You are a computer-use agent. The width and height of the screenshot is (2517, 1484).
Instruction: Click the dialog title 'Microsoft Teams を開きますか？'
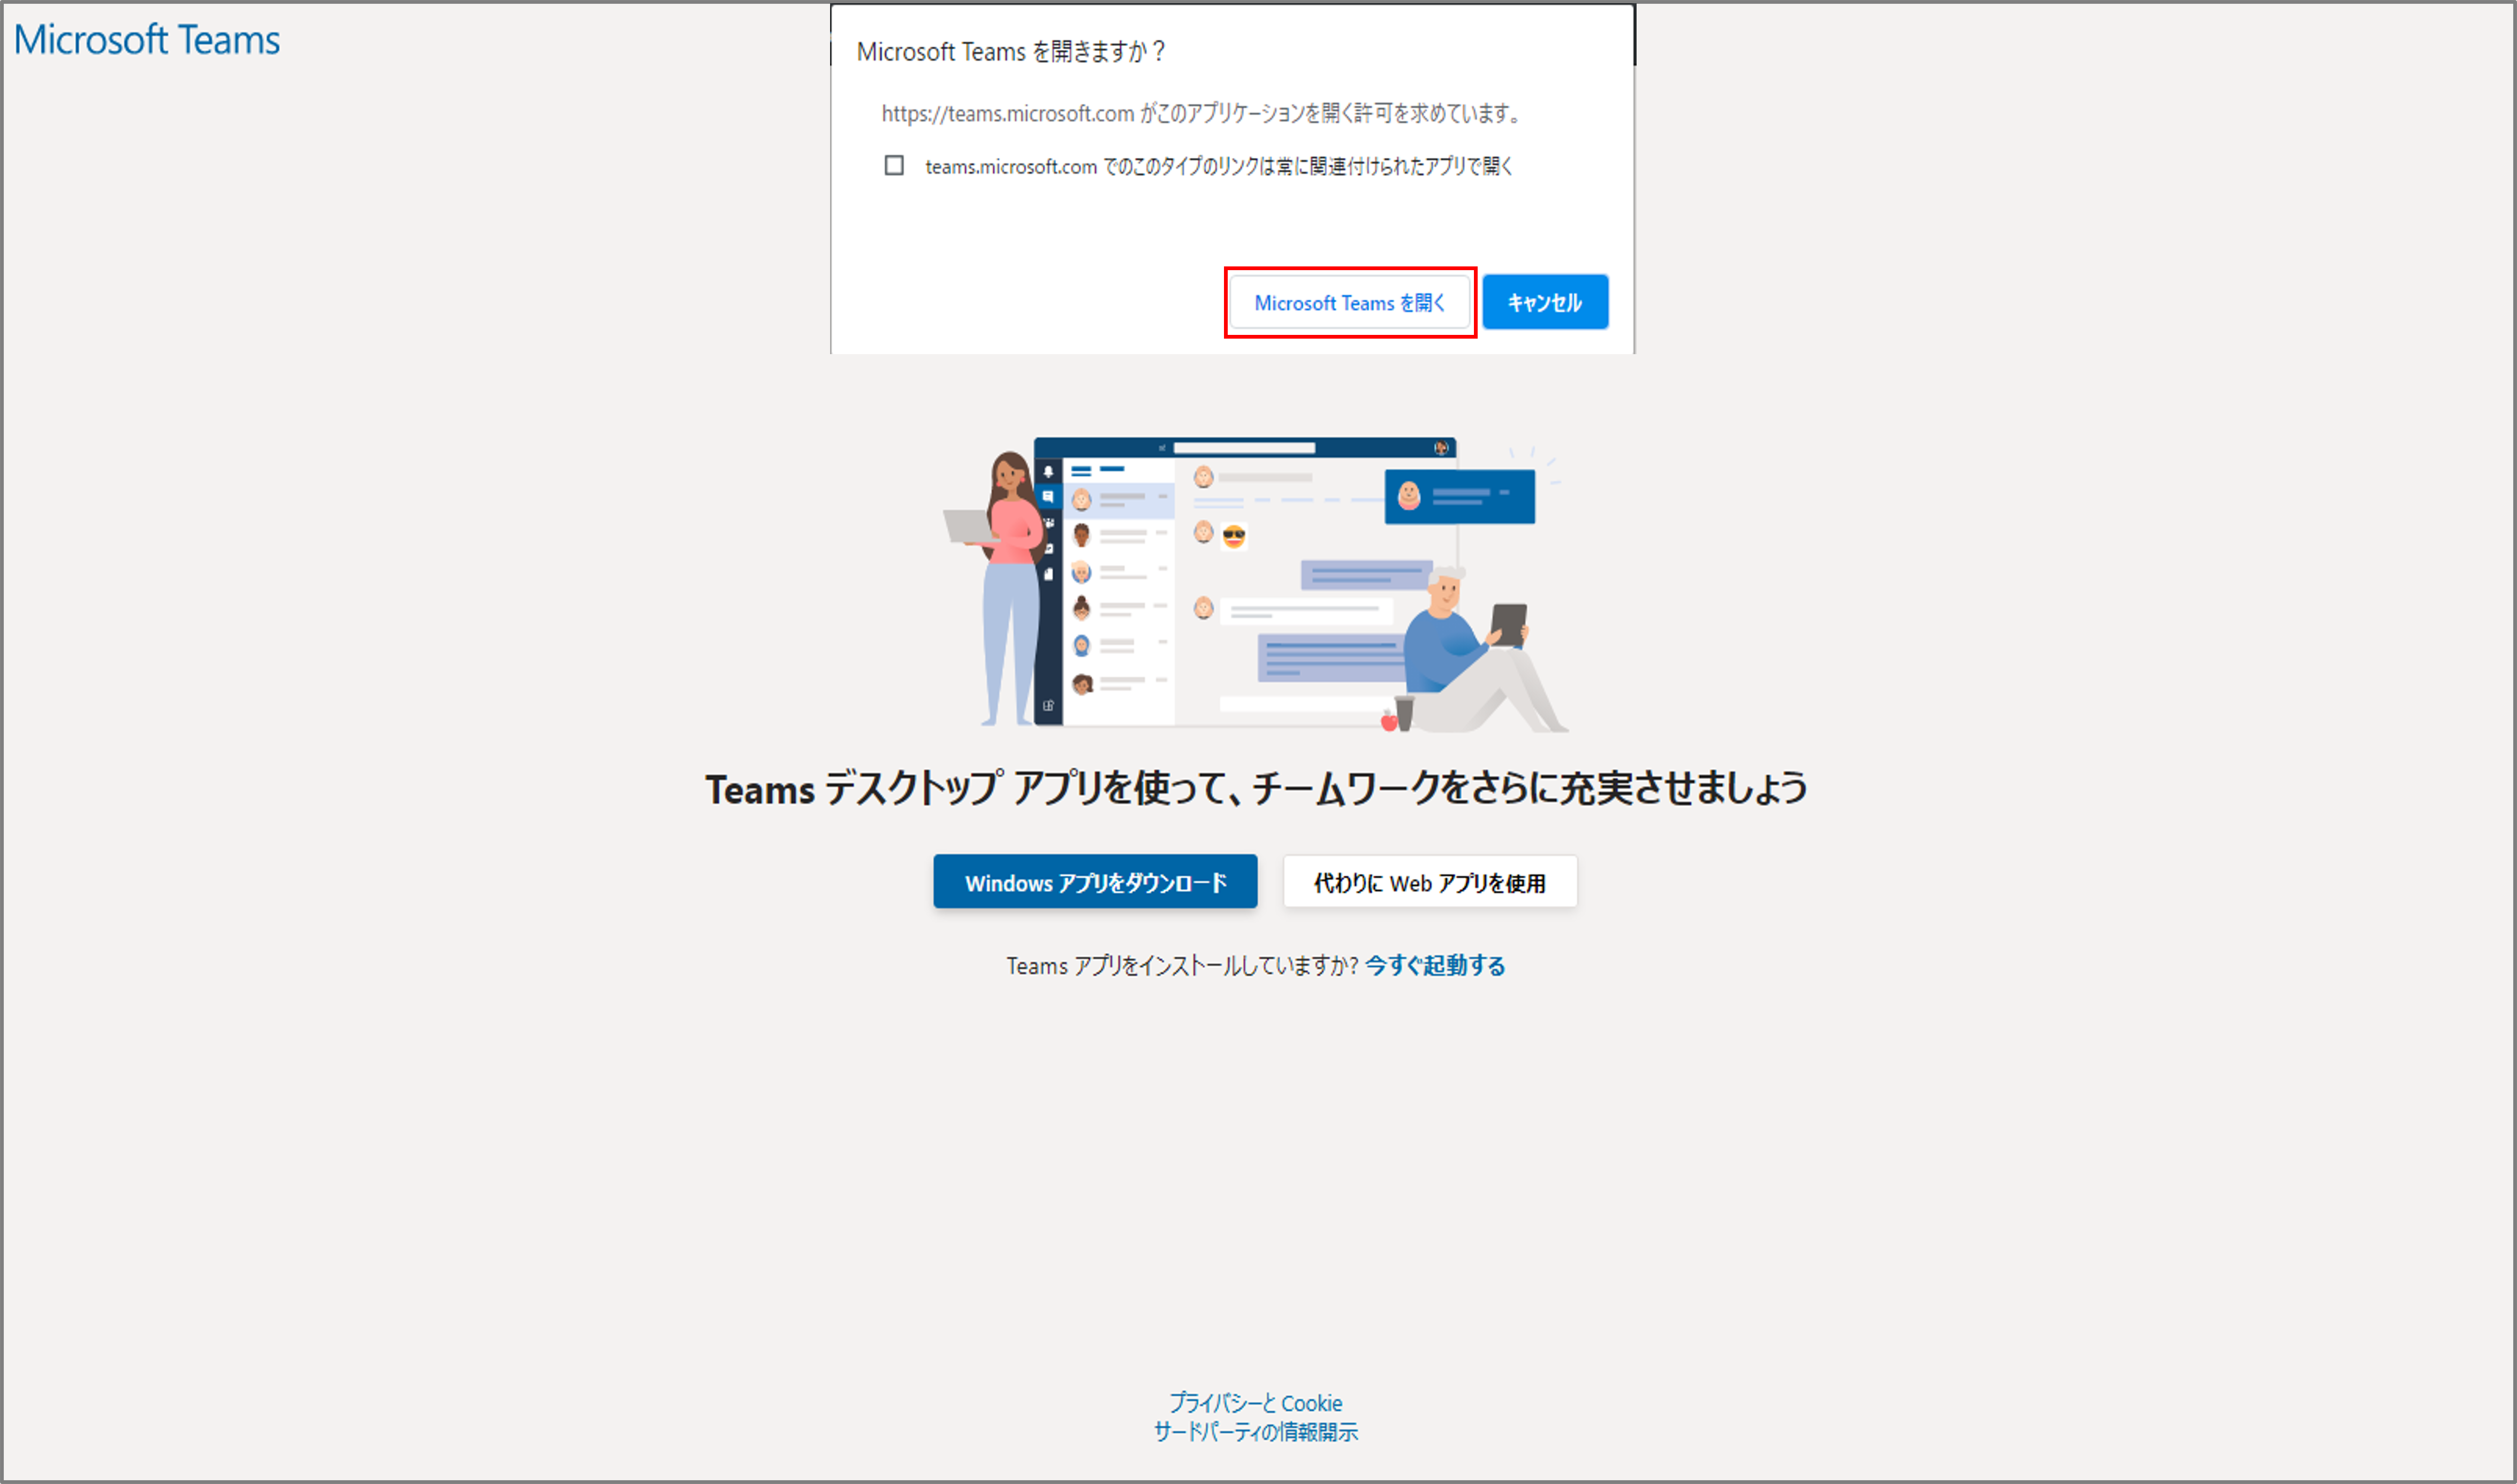[x=1012, y=52]
